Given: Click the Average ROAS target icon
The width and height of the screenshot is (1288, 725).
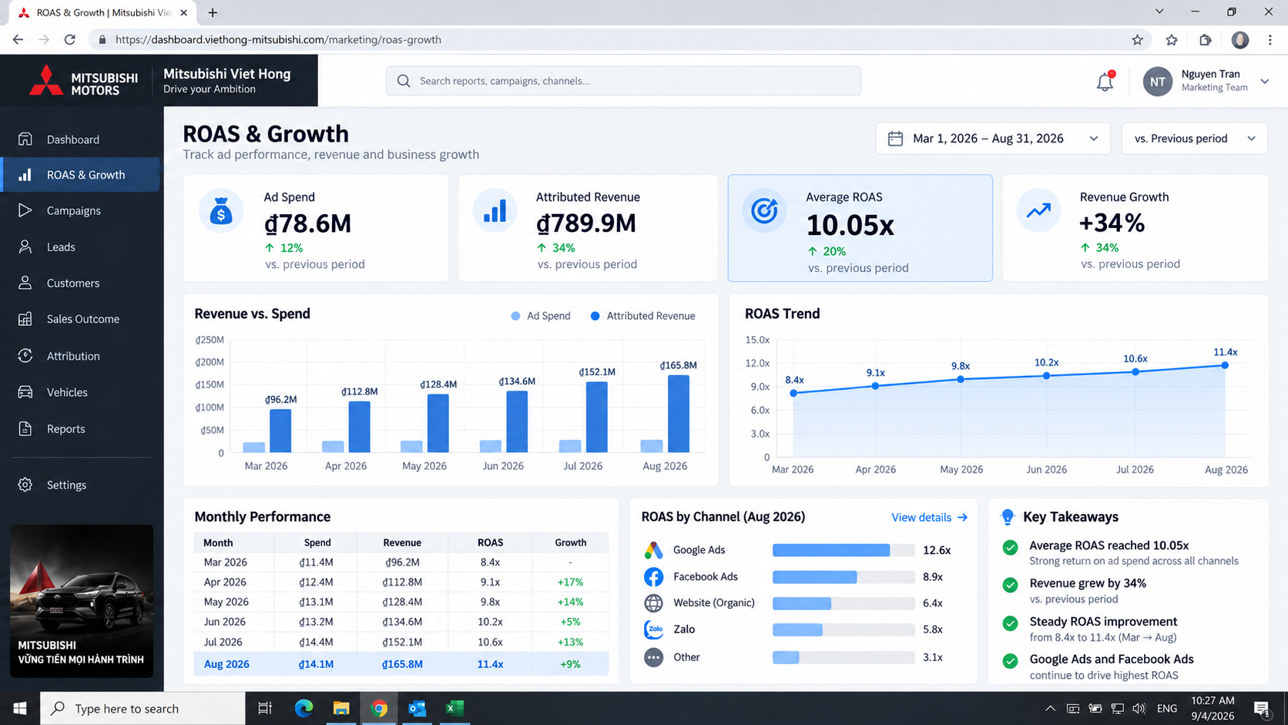Looking at the screenshot, I should pos(764,210).
